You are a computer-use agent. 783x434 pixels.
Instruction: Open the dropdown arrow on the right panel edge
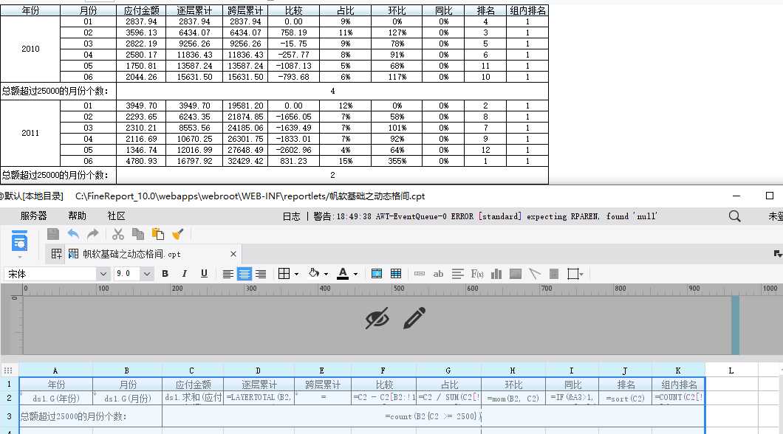click(777, 254)
